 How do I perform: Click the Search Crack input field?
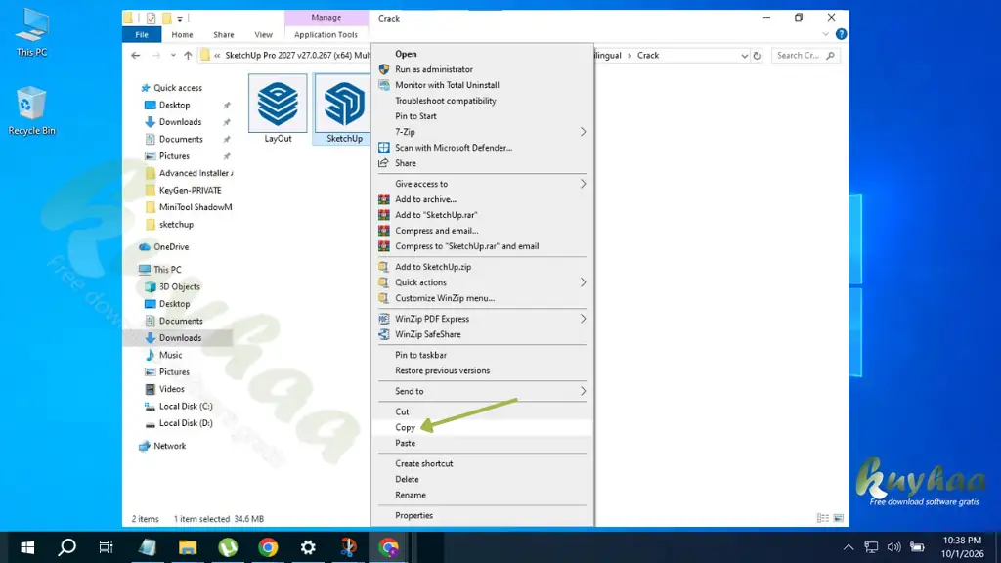pos(805,56)
